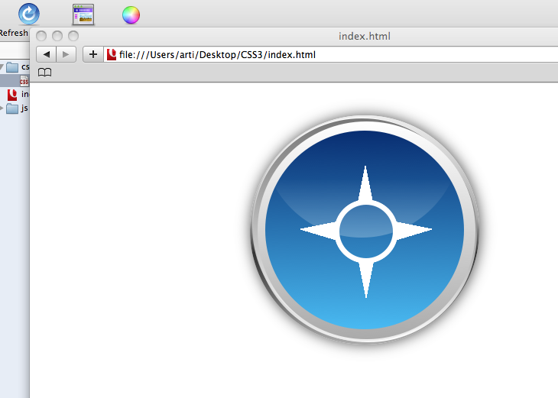Show bookmarks using the open book icon

(45, 73)
